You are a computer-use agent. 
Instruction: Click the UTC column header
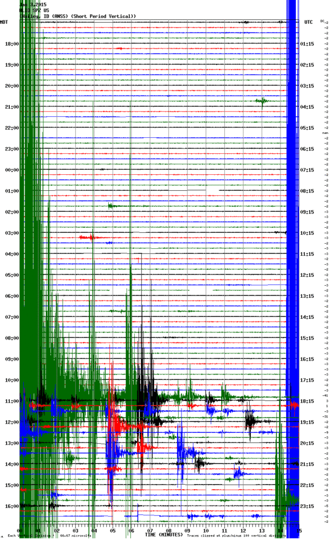tap(308, 22)
